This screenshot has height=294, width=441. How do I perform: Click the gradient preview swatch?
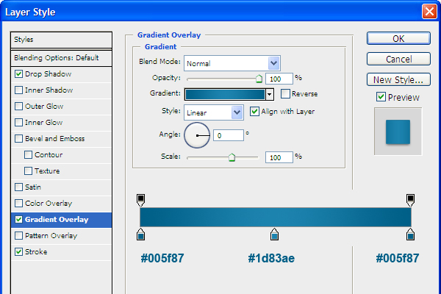tap(226, 94)
